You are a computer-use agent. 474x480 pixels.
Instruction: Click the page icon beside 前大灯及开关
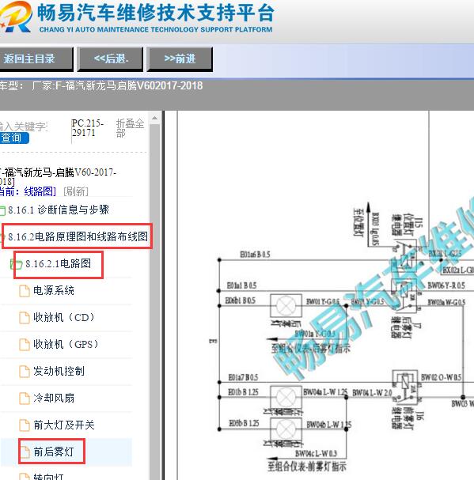25,425
